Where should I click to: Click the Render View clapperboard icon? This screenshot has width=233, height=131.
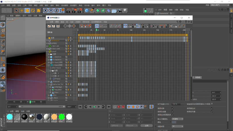68,10
